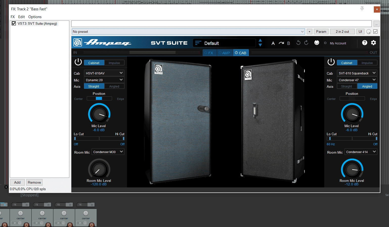This screenshot has height=227, width=389.
Task: Select Impulse mode on left panel
Action: pos(114,63)
